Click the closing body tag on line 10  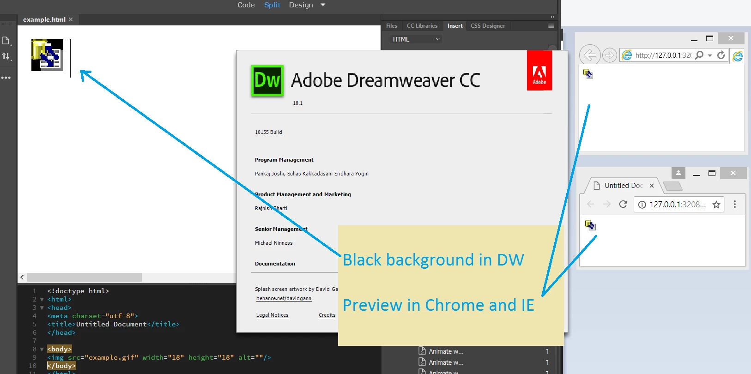pos(61,366)
